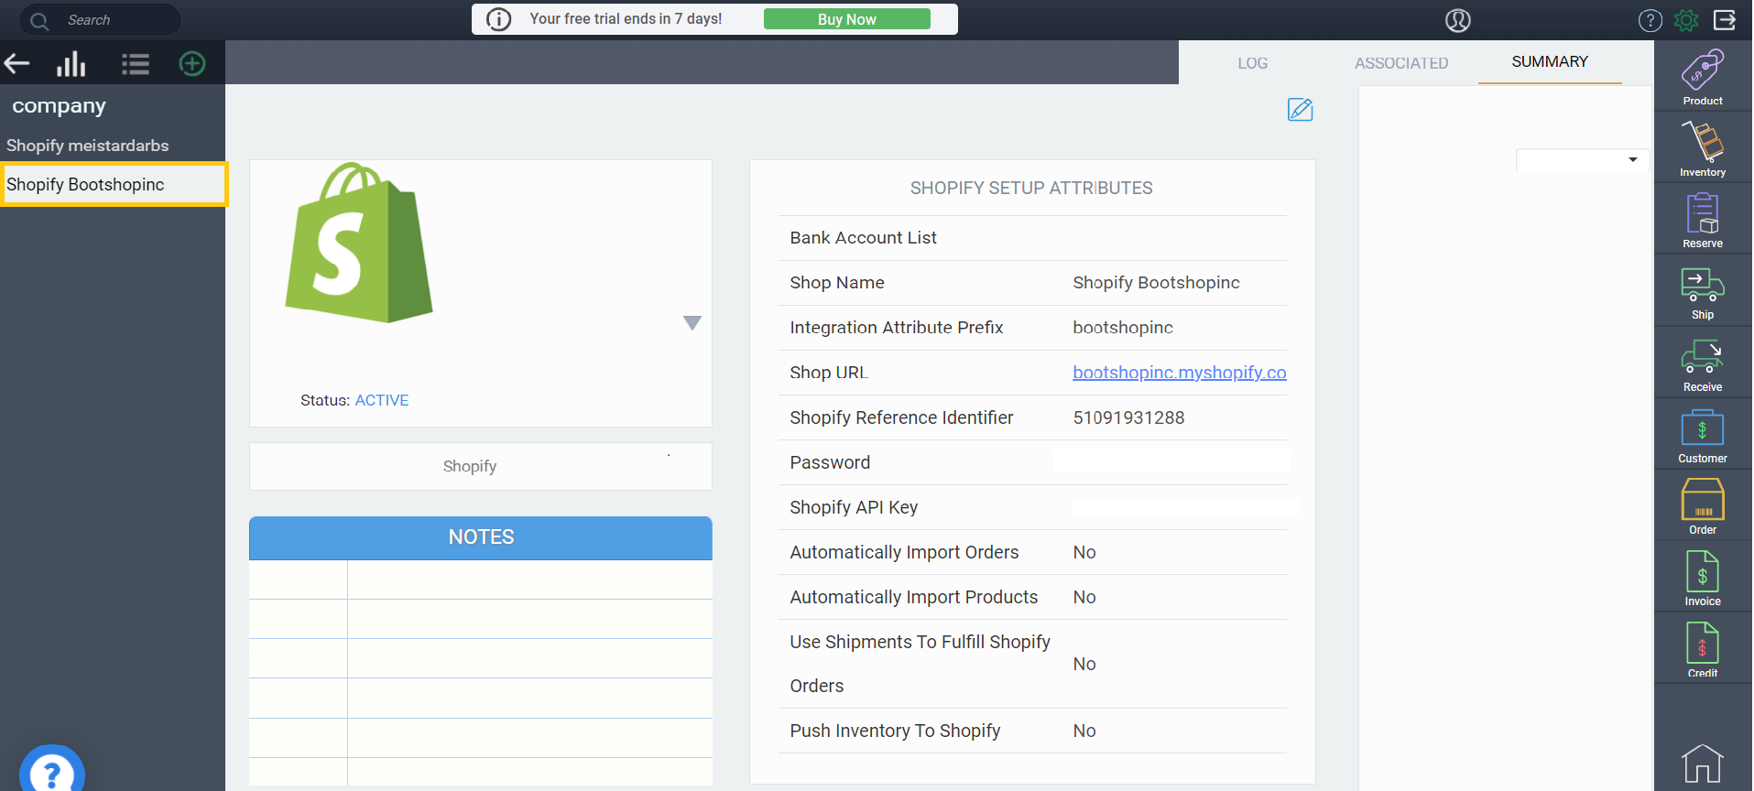1754x791 pixels.
Task: Click the logout icon
Action: pyautogui.click(x=1725, y=20)
